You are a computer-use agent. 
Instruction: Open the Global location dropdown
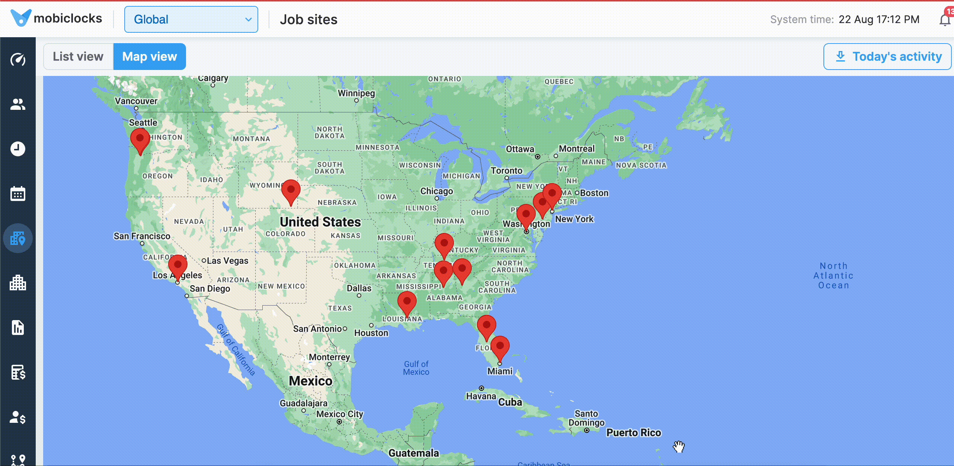tap(191, 19)
